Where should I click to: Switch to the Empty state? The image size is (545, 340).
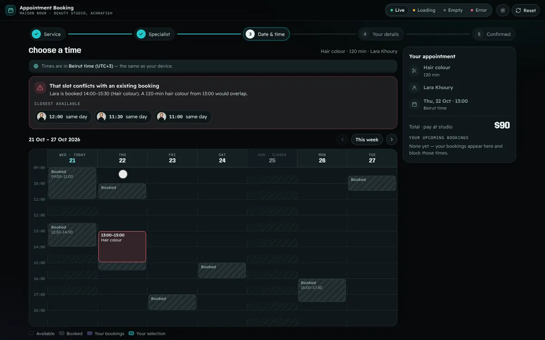(x=453, y=10)
